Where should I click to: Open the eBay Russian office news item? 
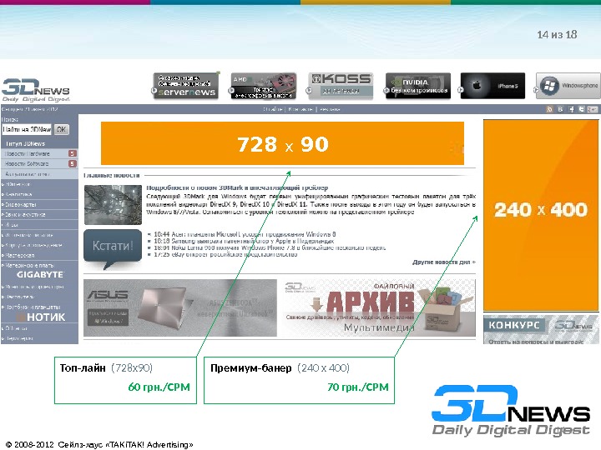point(225,254)
